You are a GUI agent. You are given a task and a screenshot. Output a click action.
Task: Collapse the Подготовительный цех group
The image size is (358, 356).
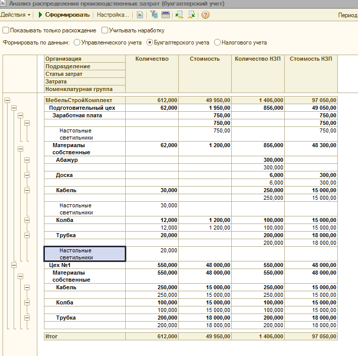coord(14,108)
